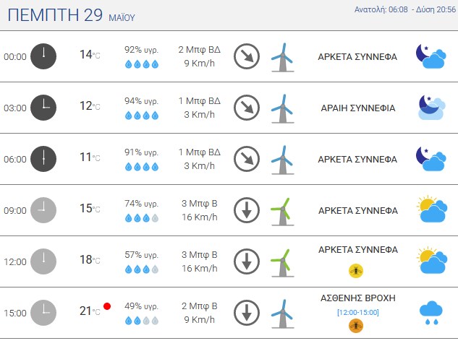This screenshot has width=458, height=346.
Task: Click the 14°C temperature at 00:00
Action: [x=90, y=54]
